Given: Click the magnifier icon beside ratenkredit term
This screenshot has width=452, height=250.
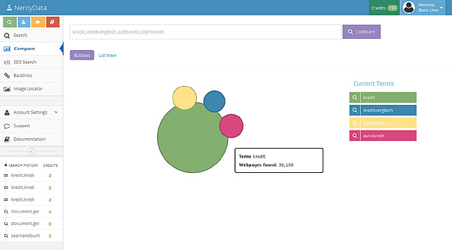Looking at the screenshot, I should pyautogui.click(x=355, y=123).
